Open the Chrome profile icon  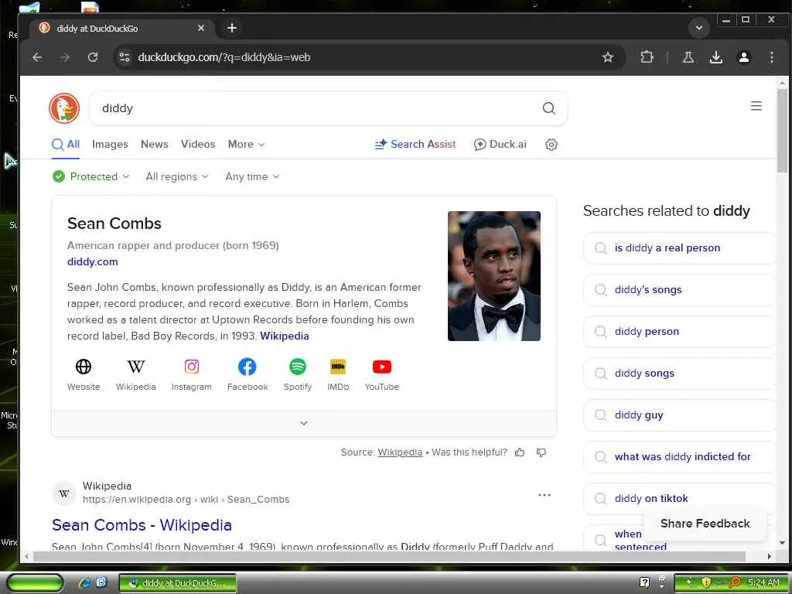pos(743,57)
